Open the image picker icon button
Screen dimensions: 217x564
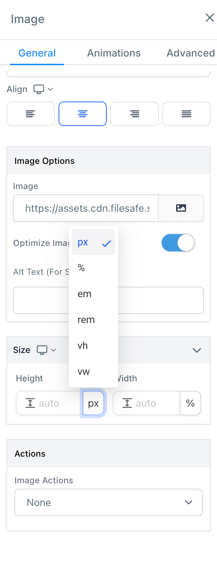pyautogui.click(x=181, y=208)
